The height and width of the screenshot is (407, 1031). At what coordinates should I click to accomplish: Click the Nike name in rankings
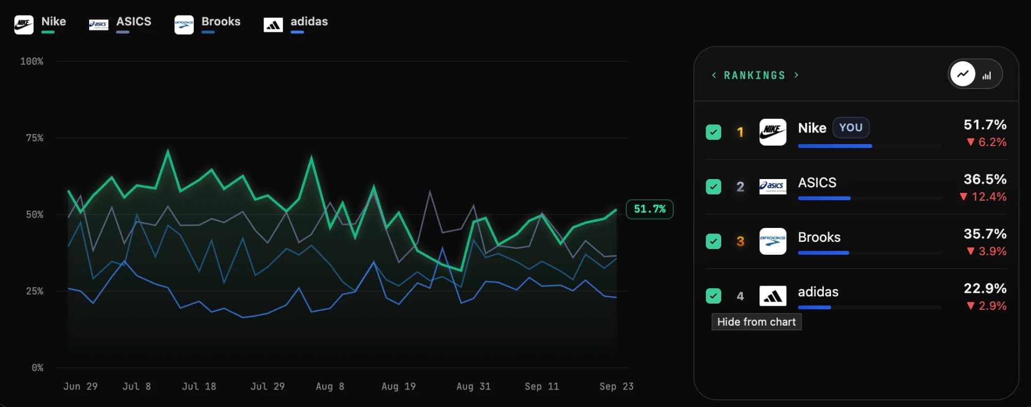[812, 128]
